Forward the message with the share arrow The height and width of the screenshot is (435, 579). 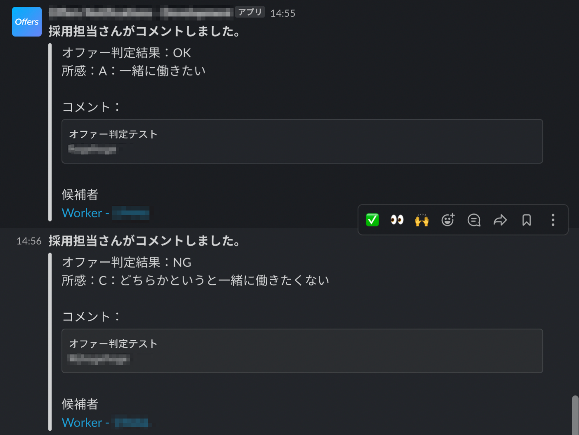tap(500, 220)
